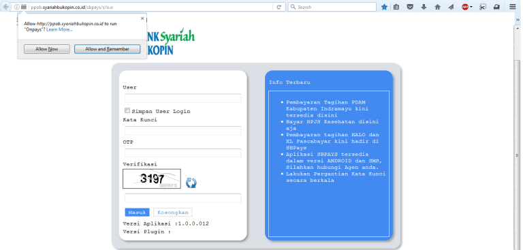This screenshot has width=523, height=250.
Task: Open the downloads arrow icon
Action: pyautogui.click(x=424, y=7)
